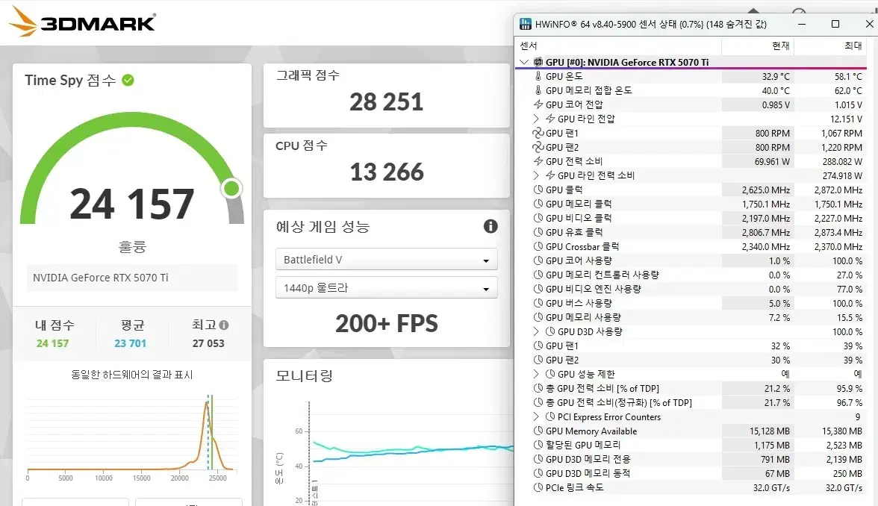Click the GPU 팬1 percent value 32 %
Viewport: 878px width, 506px height.
[781, 346]
